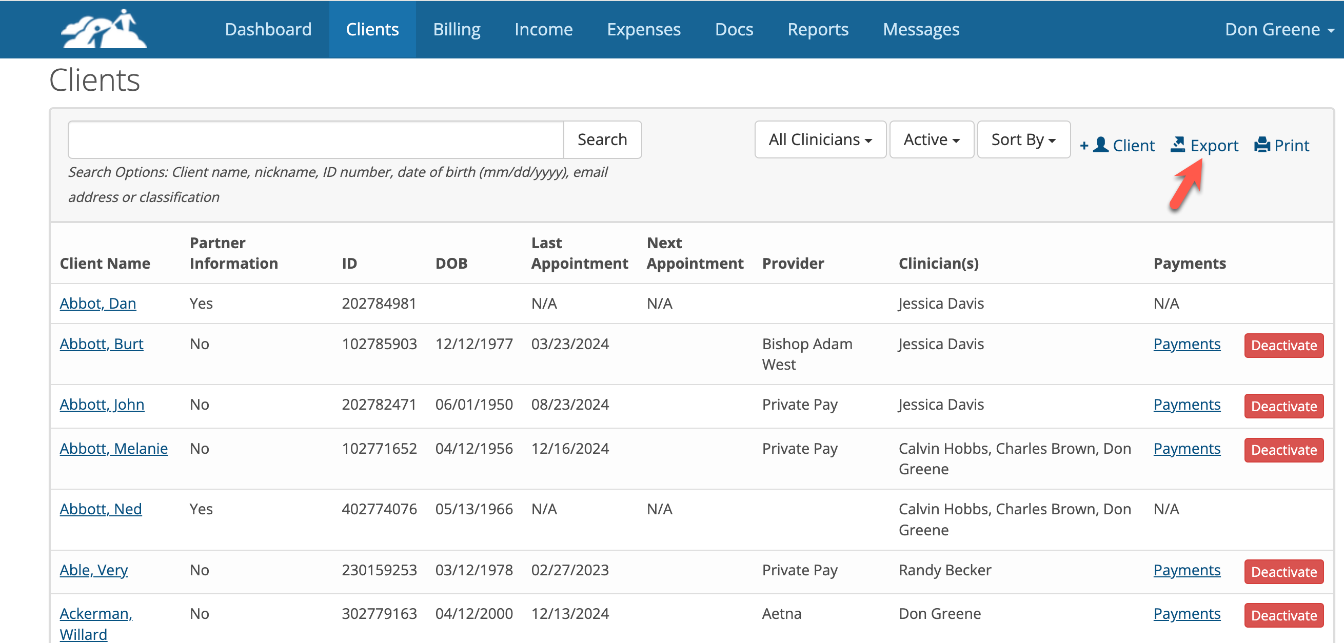This screenshot has width=1344, height=643.
Task: Open client Ackerman, Willard
Action: pos(96,624)
